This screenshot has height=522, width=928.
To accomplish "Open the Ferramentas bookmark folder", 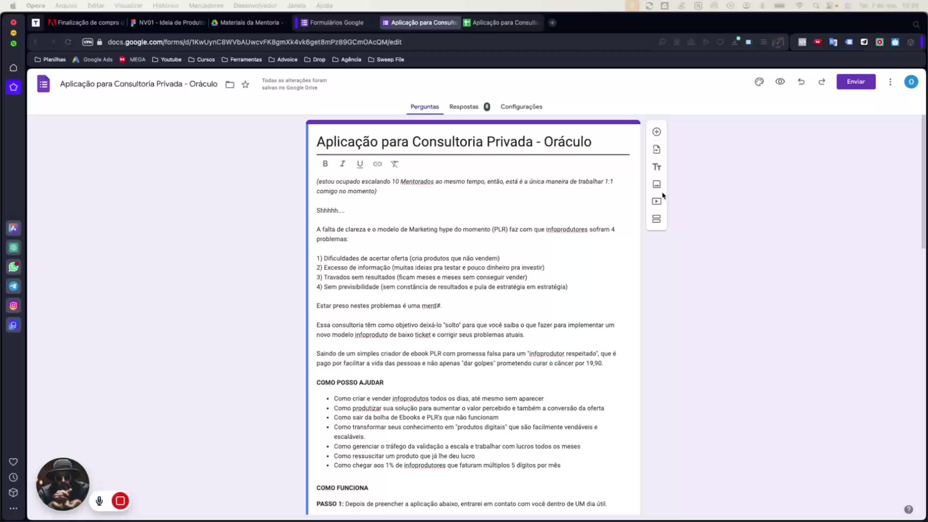I will point(242,60).
